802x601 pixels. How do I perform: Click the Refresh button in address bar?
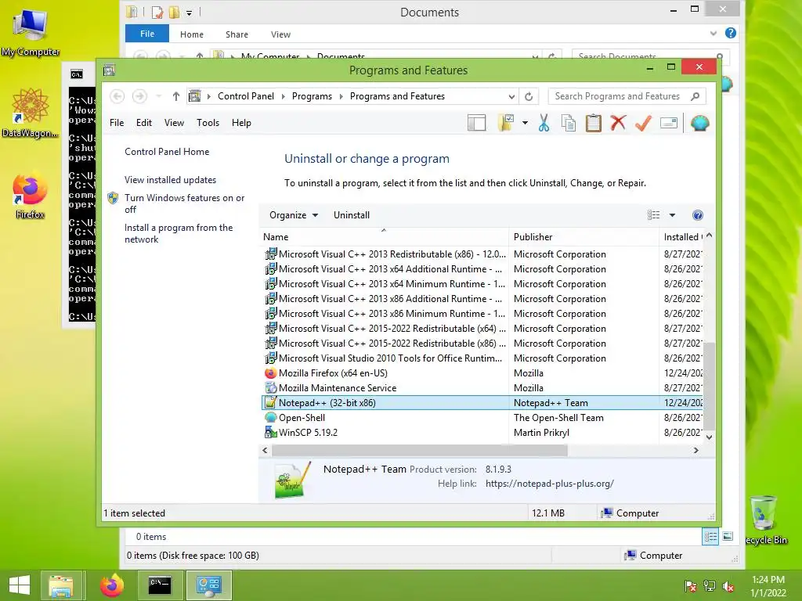(x=529, y=96)
